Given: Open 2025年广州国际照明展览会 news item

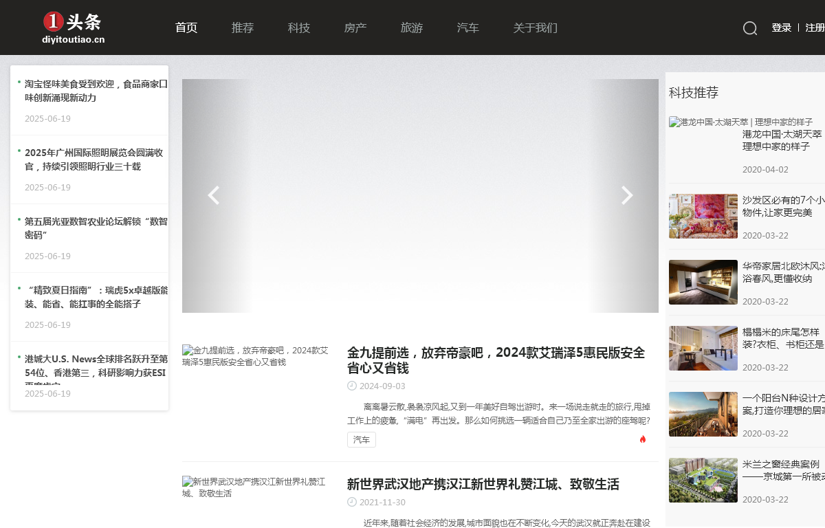Looking at the screenshot, I should (x=93, y=159).
